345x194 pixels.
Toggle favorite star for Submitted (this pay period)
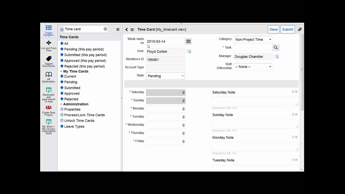[62, 55]
